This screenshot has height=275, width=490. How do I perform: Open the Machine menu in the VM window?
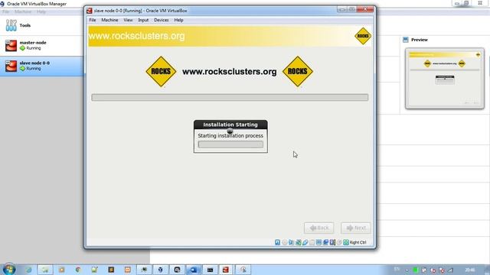109,20
